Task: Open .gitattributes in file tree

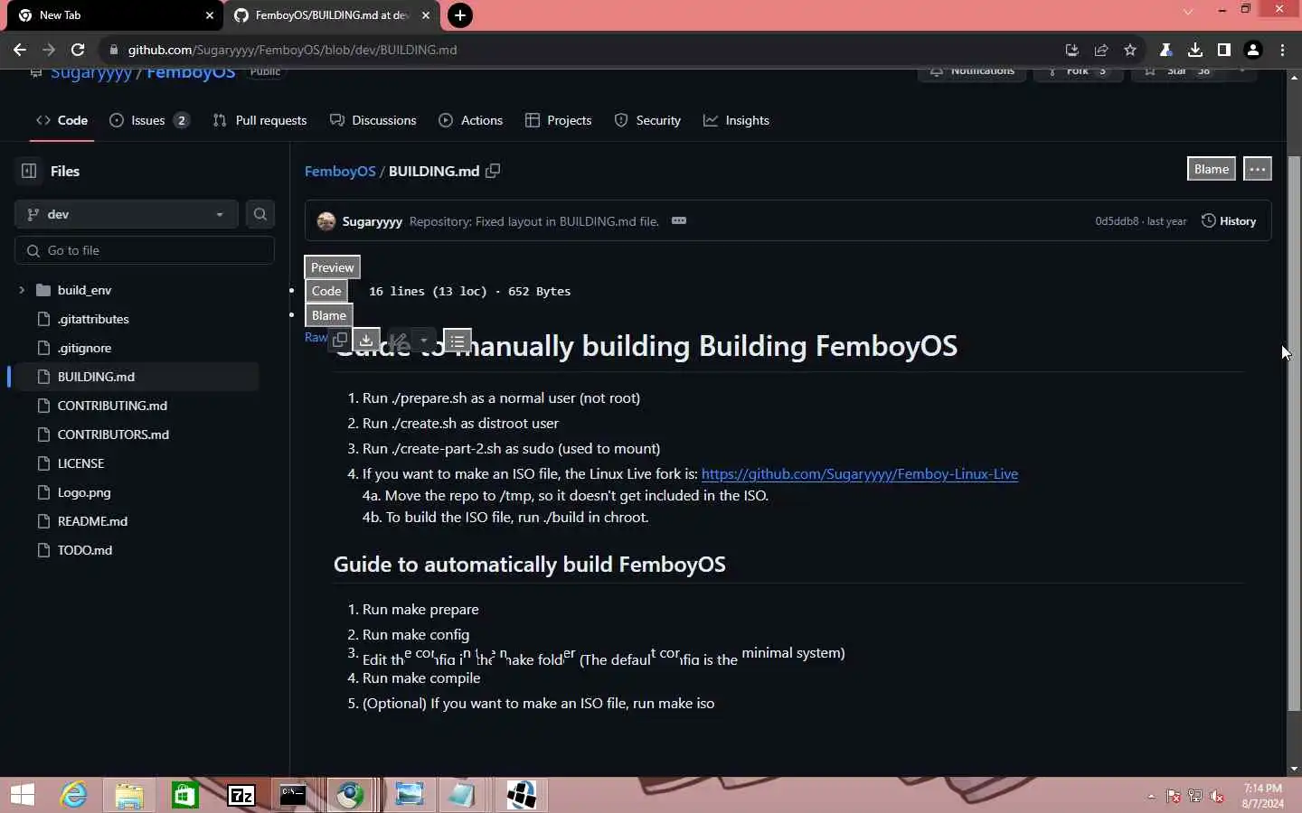Action: pos(93,319)
